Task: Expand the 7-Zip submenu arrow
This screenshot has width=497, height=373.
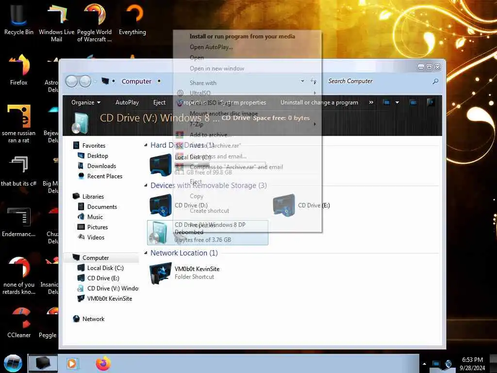Action: tap(315, 124)
